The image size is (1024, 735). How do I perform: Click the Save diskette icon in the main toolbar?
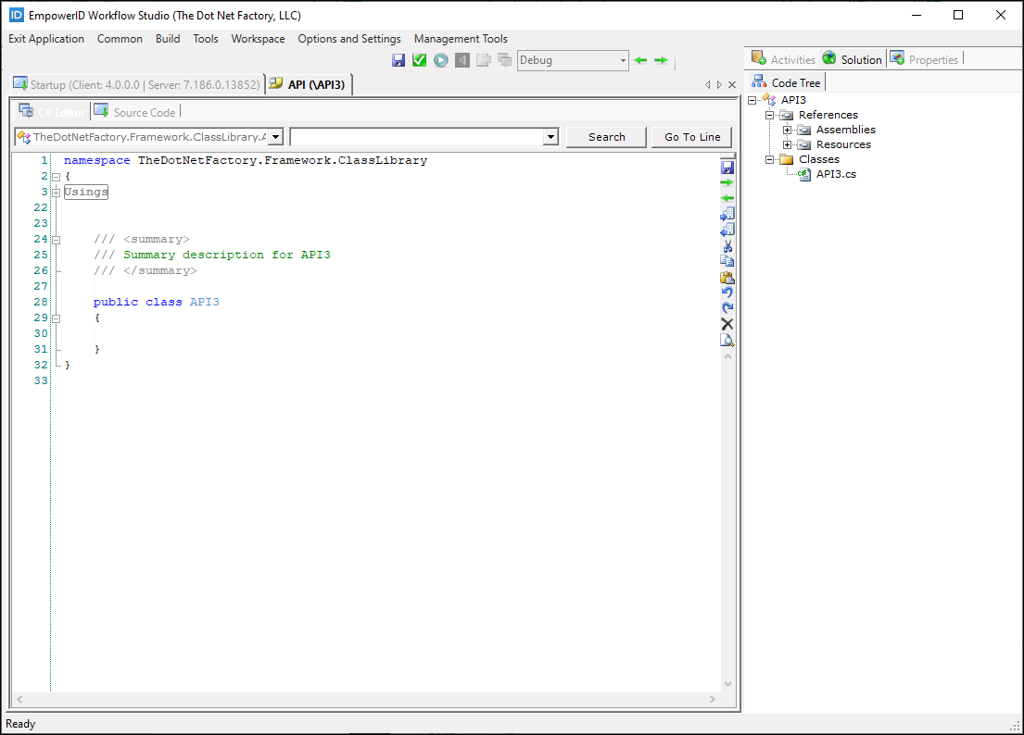pos(398,59)
